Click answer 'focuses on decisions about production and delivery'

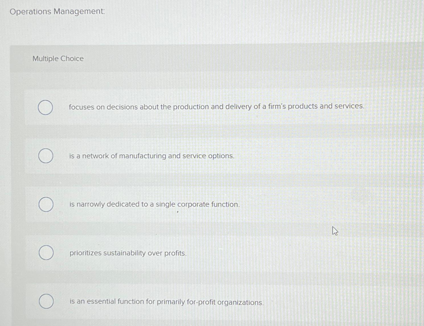[216, 107]
